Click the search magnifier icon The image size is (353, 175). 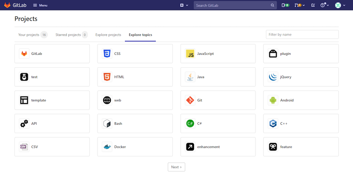point(272,5)
